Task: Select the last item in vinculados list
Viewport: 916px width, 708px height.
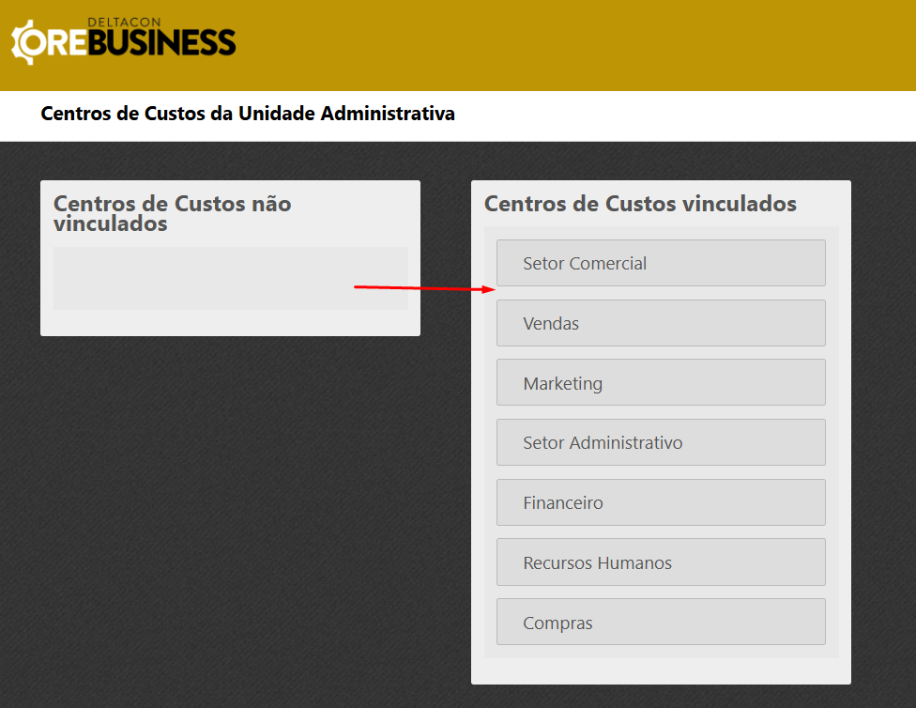Action: point(660,622)
